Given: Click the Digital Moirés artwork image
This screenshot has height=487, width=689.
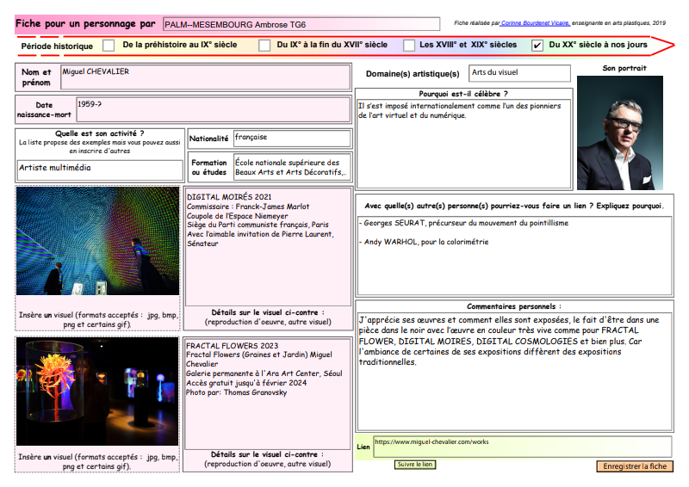Looking at the screenshot, I should click(x=97, y=242).
